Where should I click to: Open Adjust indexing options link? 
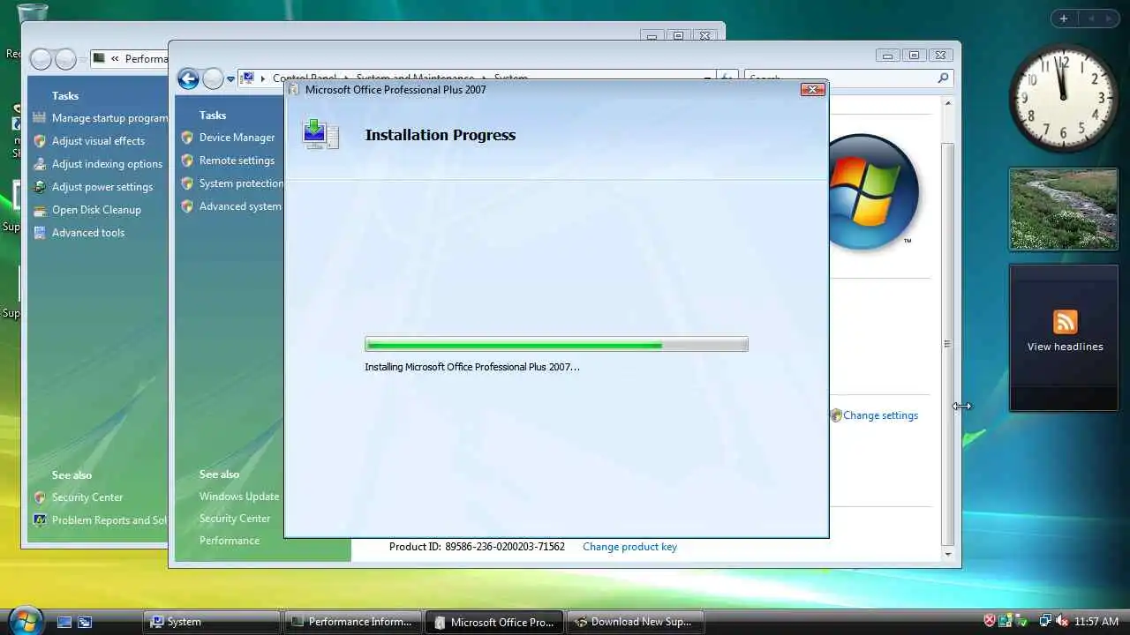(x=107, y=164)
